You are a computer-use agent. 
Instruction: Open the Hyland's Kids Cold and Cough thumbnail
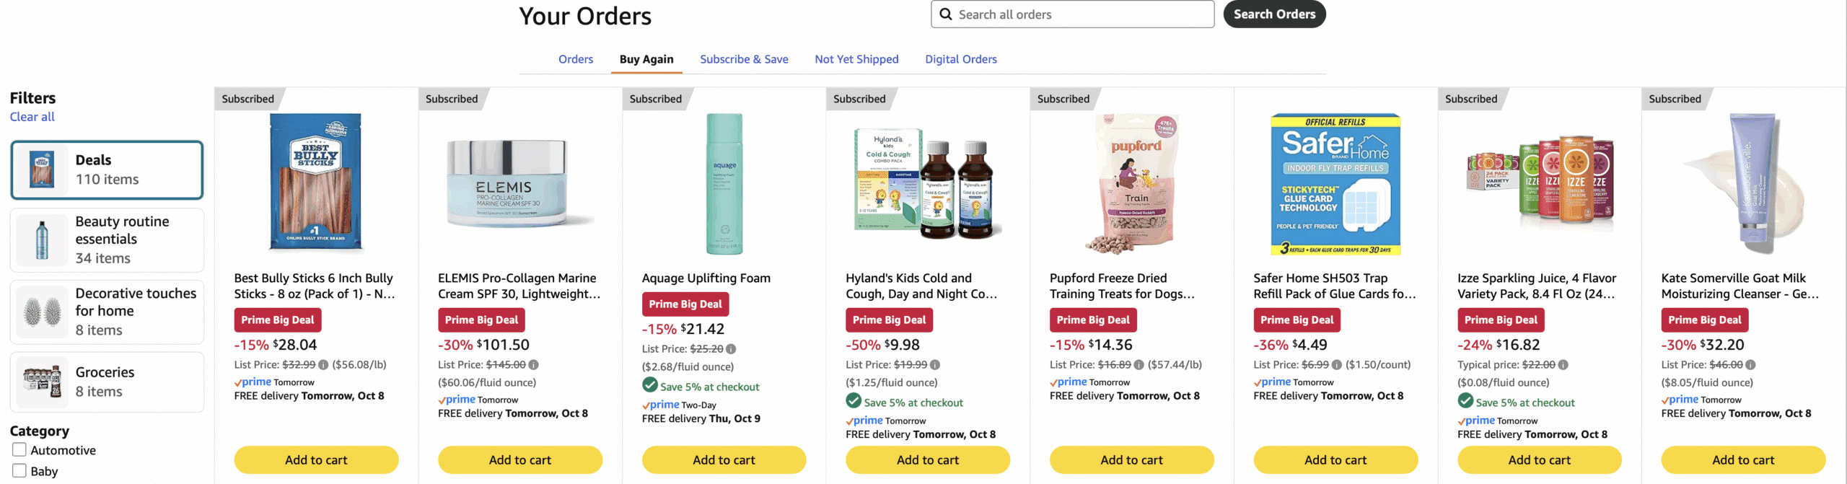click(x=926, y=184)
